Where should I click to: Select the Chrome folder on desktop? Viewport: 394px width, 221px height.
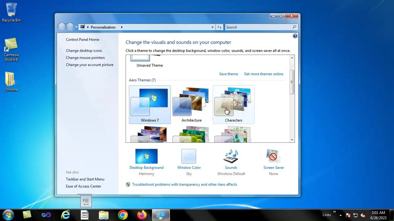pyautogui.click(x=11, y=82)
